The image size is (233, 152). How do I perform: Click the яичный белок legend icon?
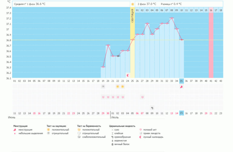112,144
